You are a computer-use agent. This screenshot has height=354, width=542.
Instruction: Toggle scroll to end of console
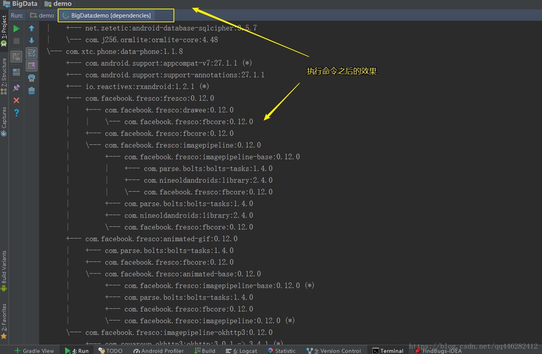(32, 66)
